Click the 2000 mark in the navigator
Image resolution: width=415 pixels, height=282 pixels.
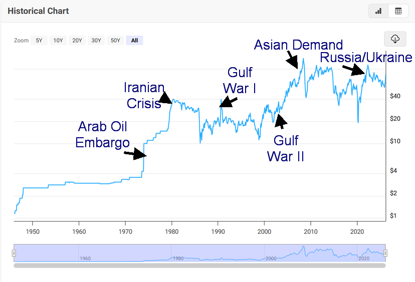click(x=271, y=258)
